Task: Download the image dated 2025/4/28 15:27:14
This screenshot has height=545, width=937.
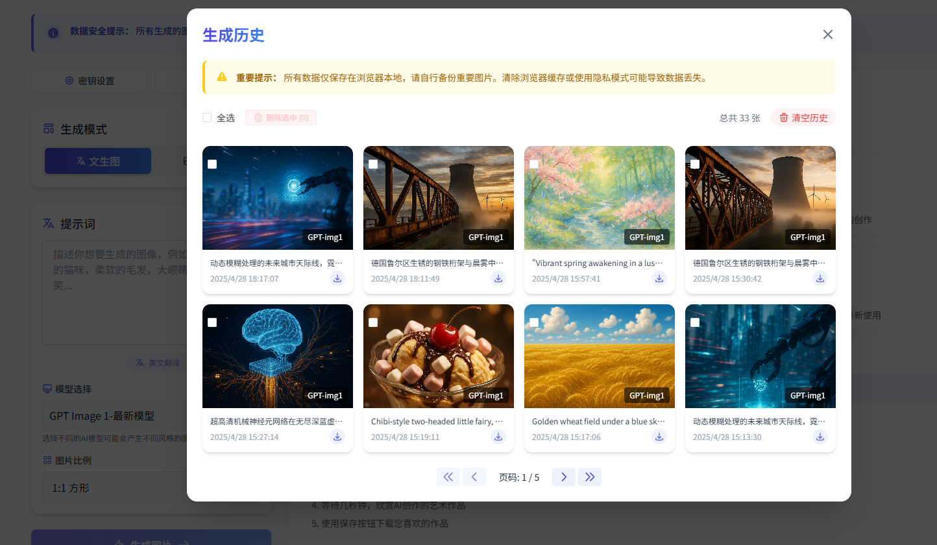Action: tap(337, 437)
